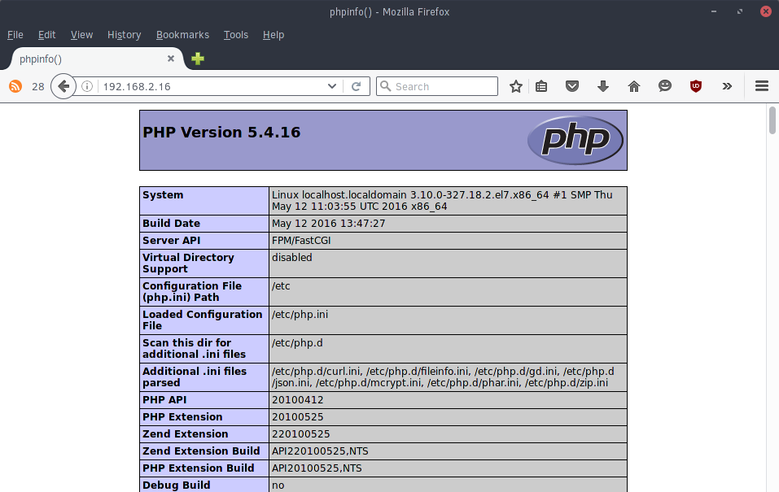
Task: Click Loaded Configuration File label
Action: click(202, 320)
